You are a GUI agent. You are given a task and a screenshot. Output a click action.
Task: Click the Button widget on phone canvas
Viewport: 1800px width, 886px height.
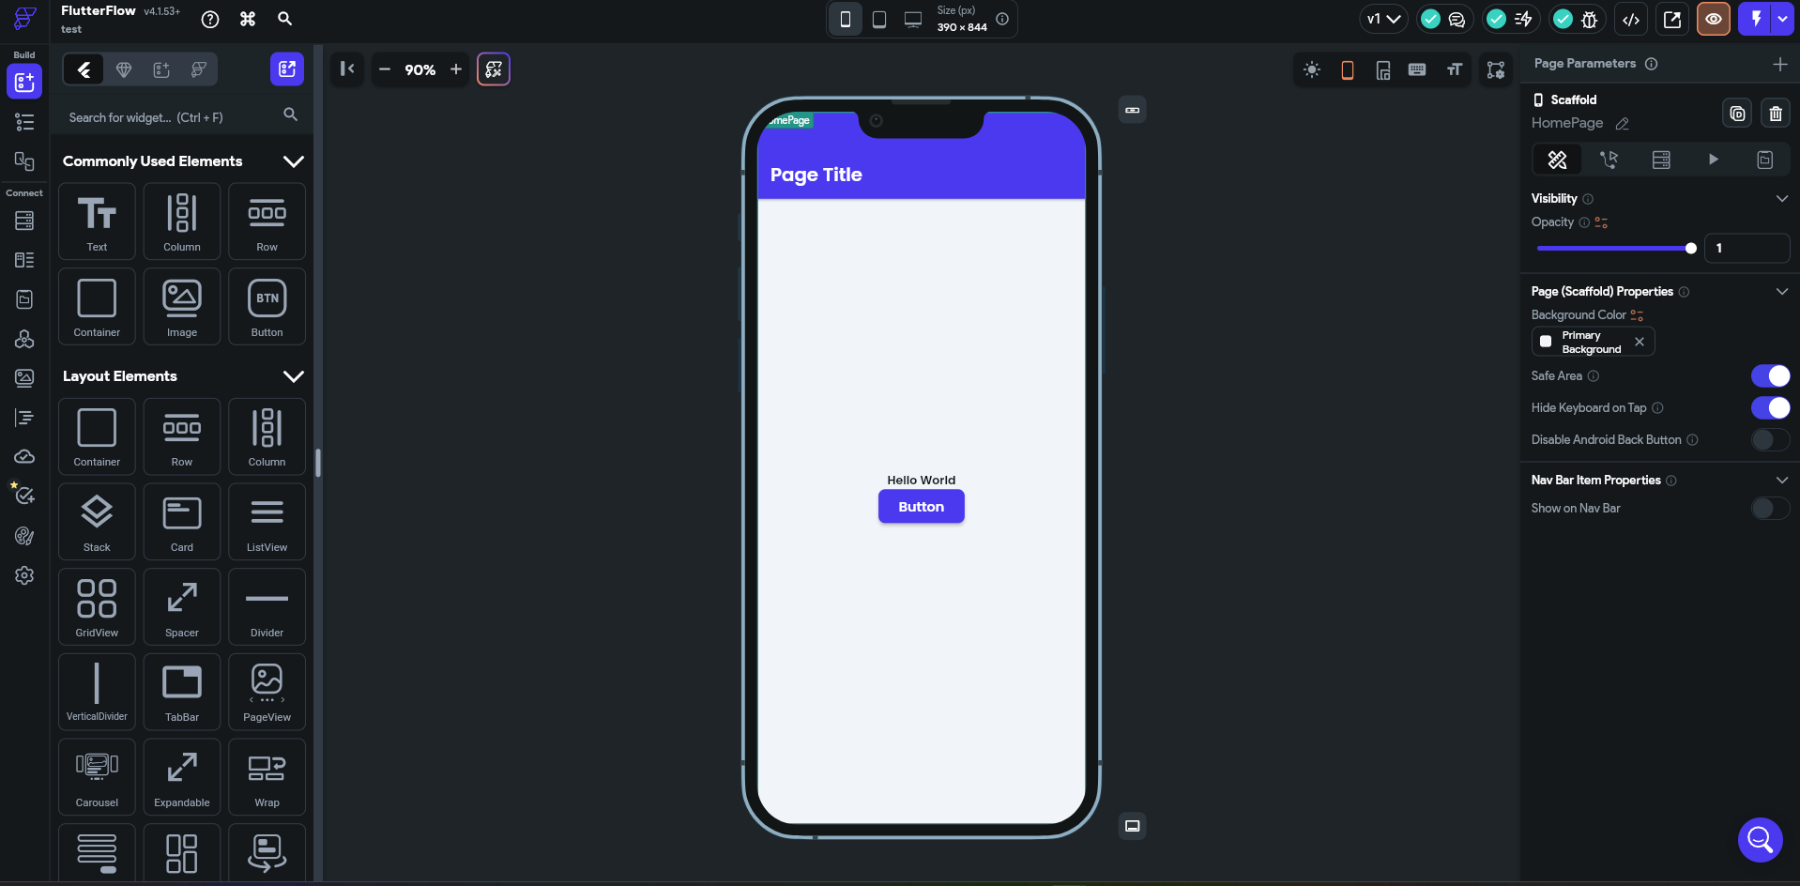click(x=921, y=507)
